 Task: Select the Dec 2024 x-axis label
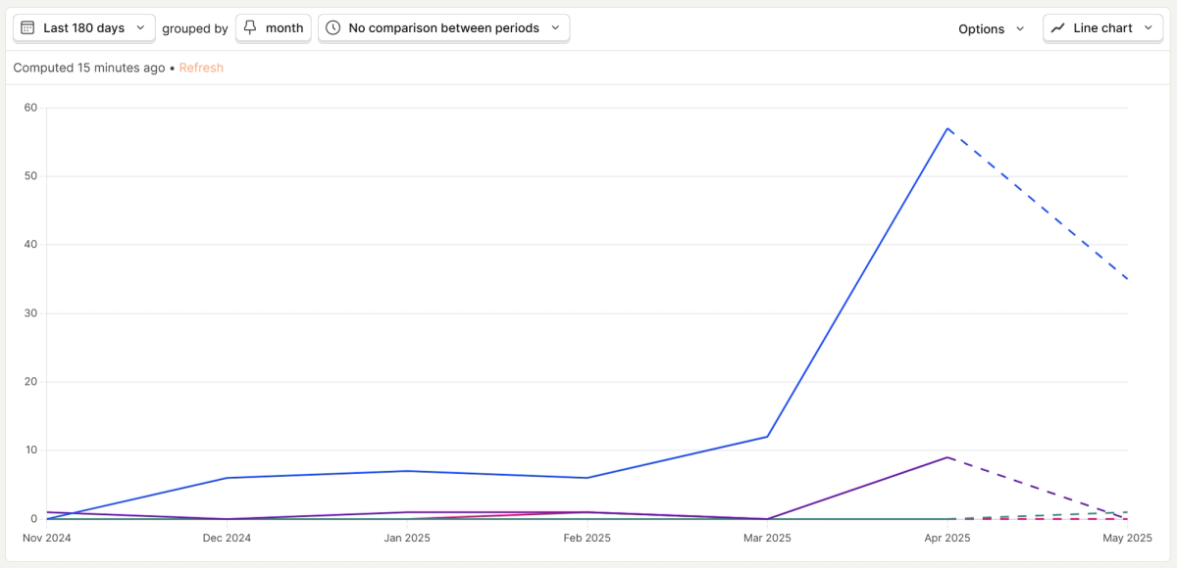coord(227,538)
